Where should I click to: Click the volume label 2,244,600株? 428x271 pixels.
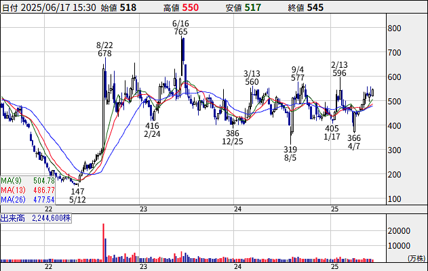point(52,218)
